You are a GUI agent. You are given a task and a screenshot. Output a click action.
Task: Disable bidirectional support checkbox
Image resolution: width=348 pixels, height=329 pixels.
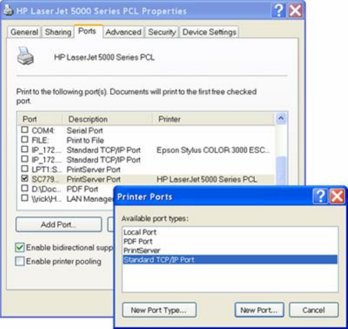click(20, 247)
